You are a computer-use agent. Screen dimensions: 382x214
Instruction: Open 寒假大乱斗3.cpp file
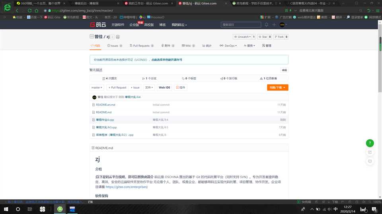coord(107,127)
